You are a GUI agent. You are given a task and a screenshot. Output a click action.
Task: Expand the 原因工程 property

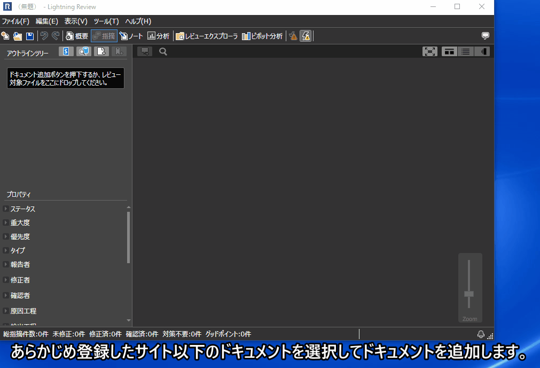pos(5,311)
